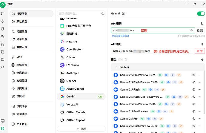206x133 pixels.
Task: Open 划词助手 settings menu
Action: [31, 114]
